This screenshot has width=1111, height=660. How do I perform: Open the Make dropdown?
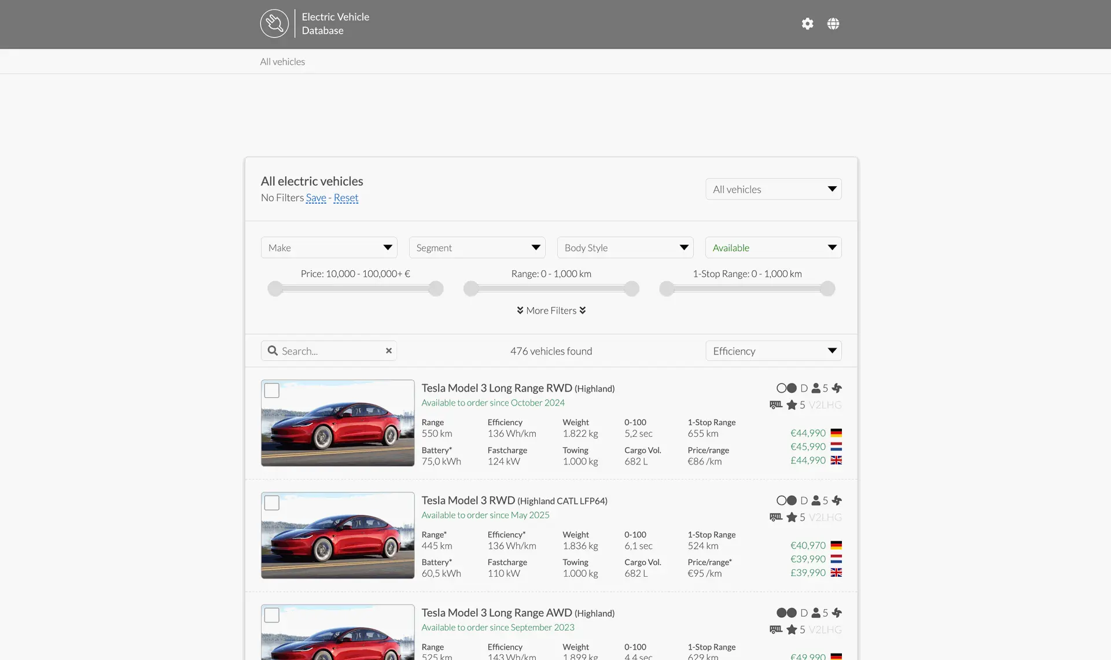click(x=329, y=248)
